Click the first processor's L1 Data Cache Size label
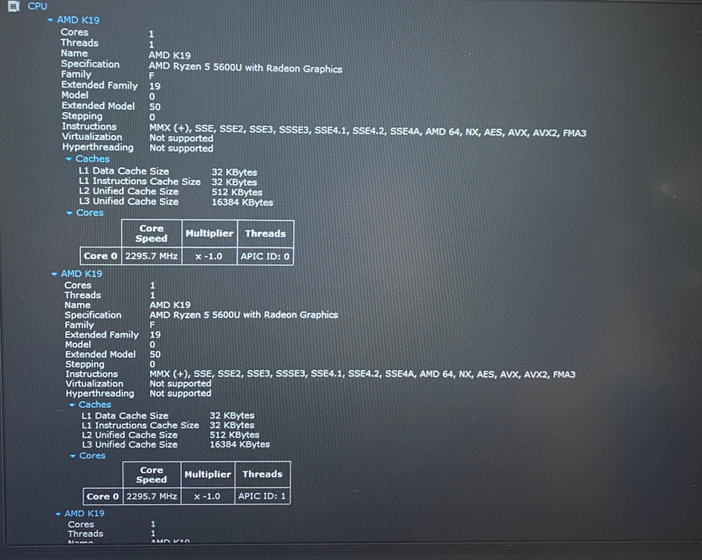Image resolution: width=702 pixels, height=560 pixels. click(x=124, y=171)
